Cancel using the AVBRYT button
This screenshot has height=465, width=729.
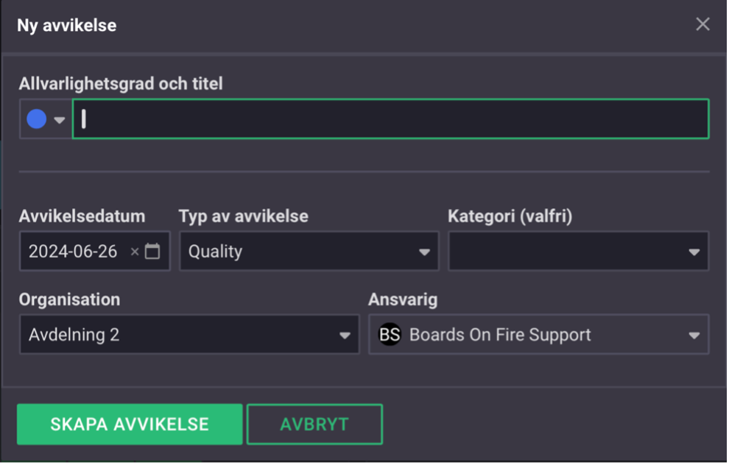point(314,424)
